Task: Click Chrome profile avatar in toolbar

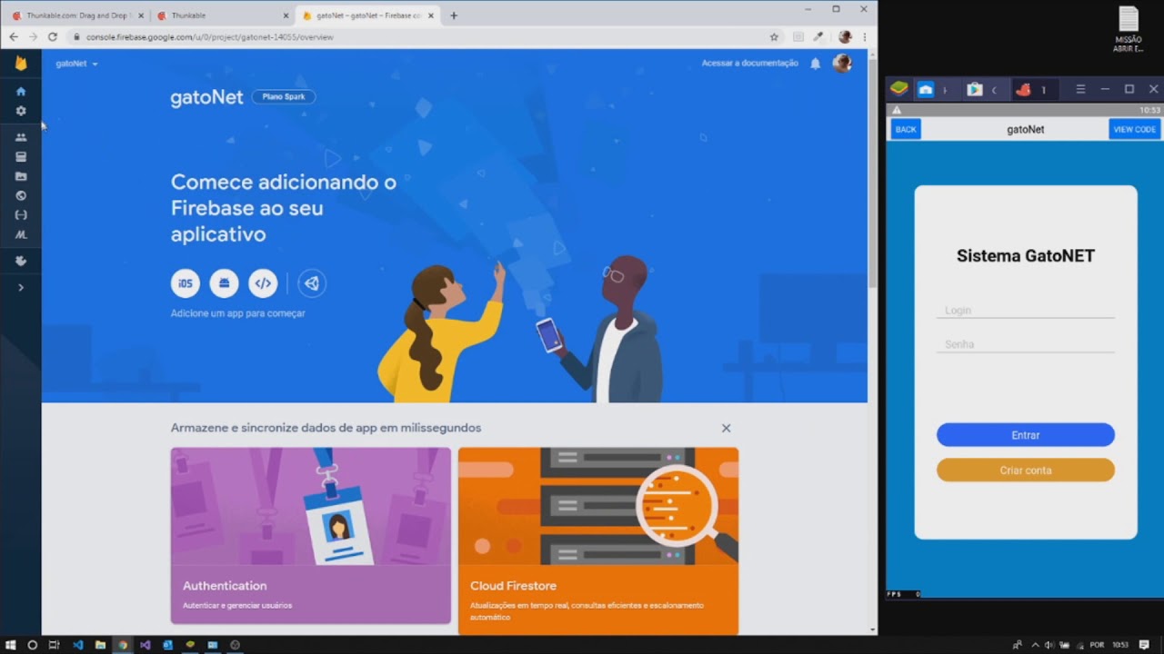Action: pos(845,37)
